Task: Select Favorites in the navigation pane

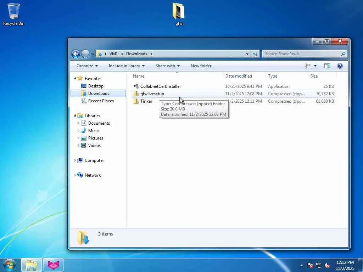Action: 93,78
